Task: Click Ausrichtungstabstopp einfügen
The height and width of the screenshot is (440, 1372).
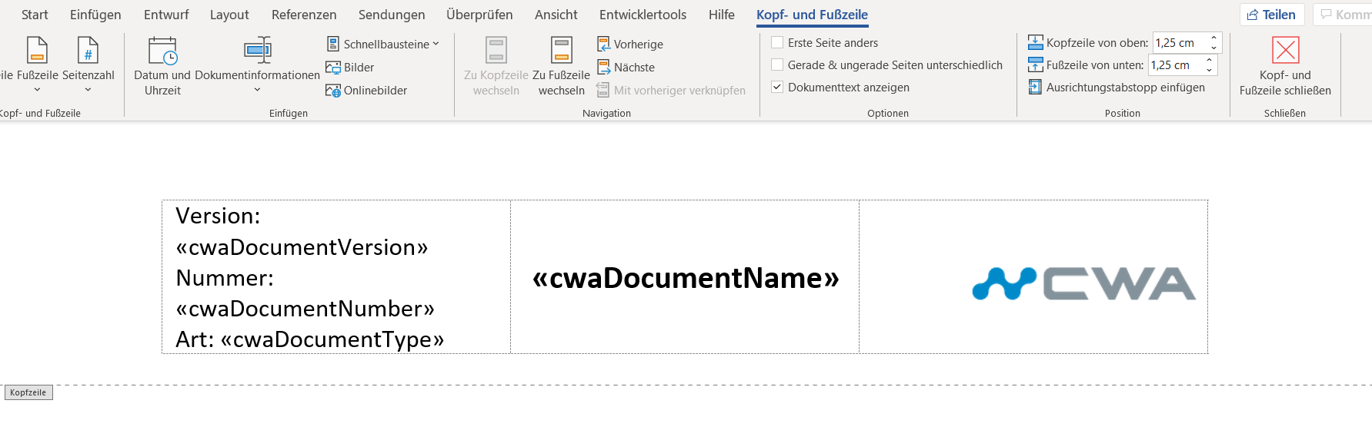Action: coord(1117,88)
